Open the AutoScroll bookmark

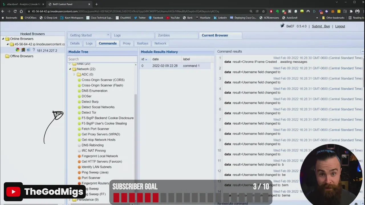289,18
